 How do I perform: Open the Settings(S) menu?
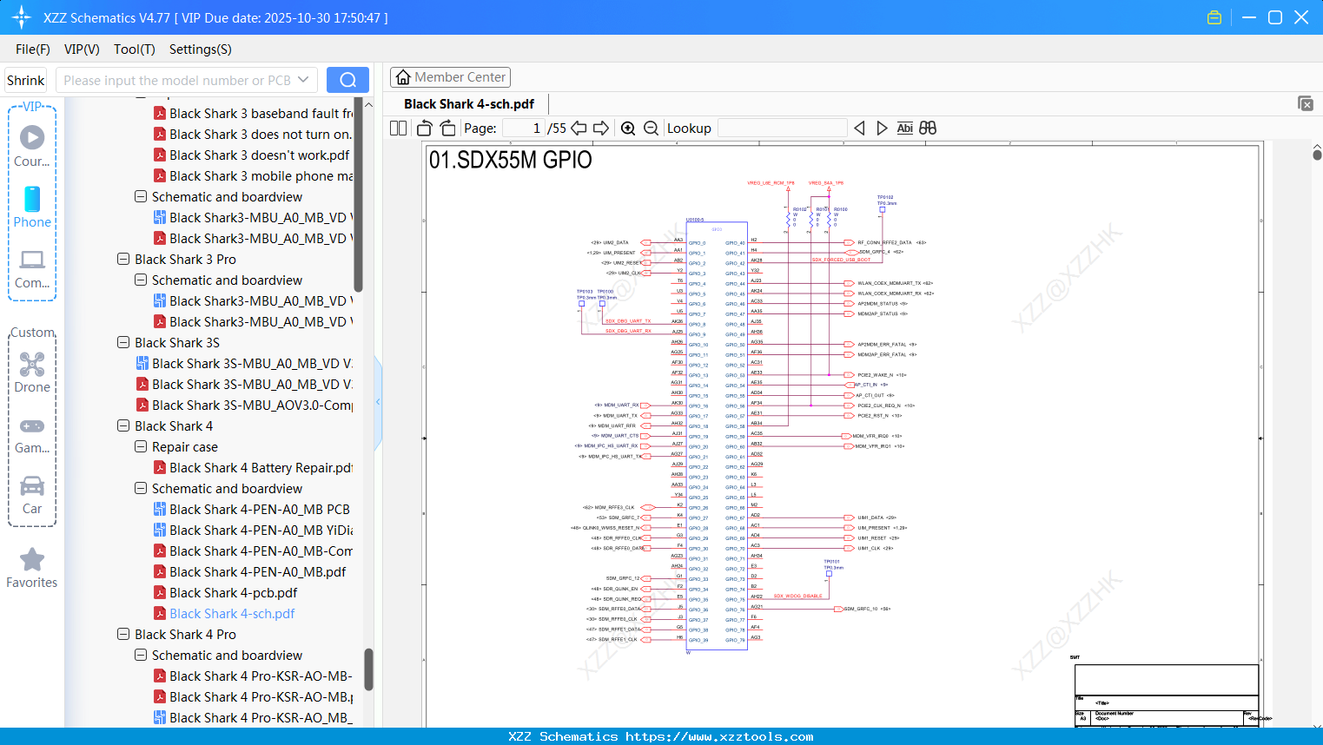(x=201, y=49)
